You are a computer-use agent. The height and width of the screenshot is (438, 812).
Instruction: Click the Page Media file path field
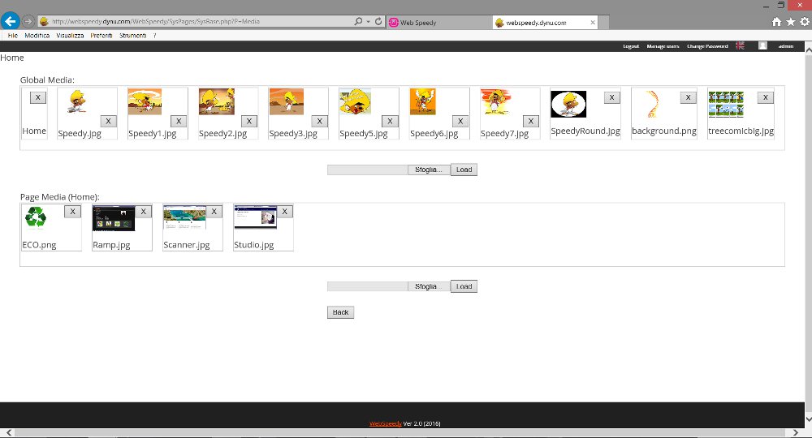point(368,286)
